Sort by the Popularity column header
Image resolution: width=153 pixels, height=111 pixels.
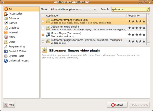click(137, 16)
